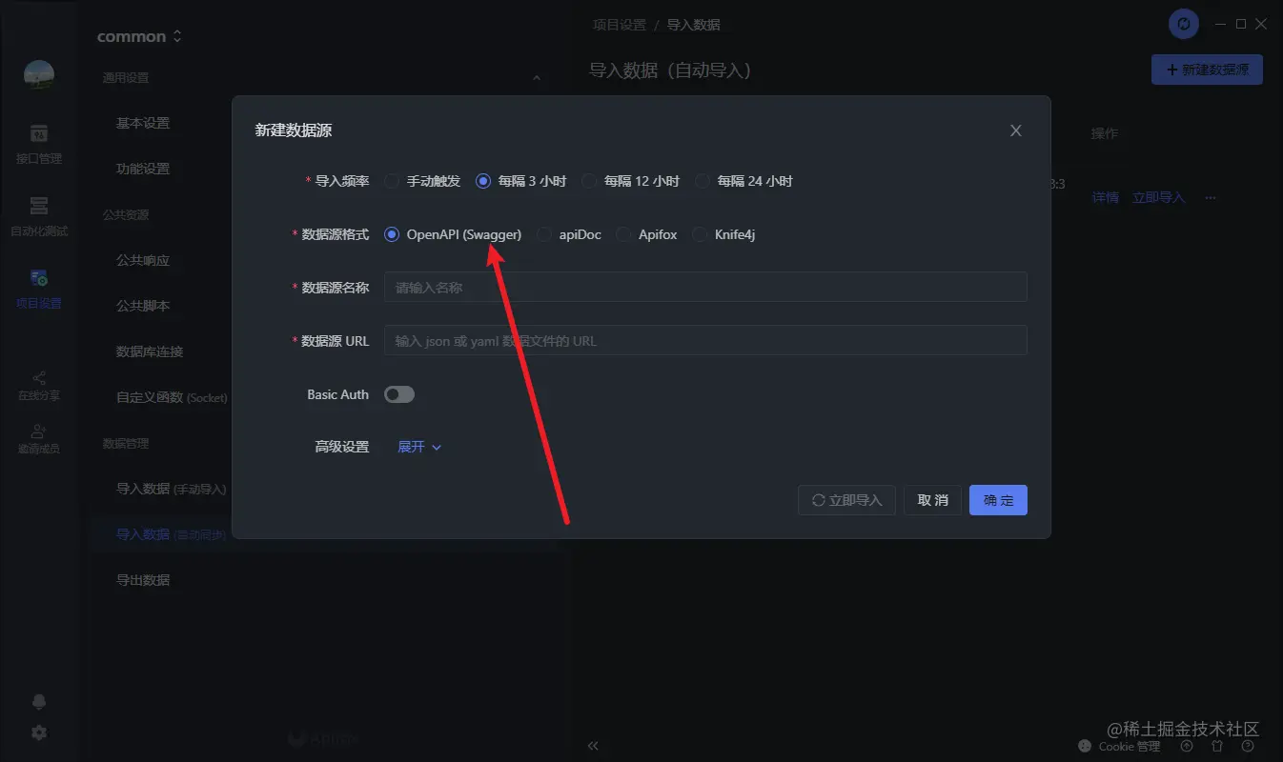Open the 详情 link in the table row

pyautogui.click(x=1105, y=197)
